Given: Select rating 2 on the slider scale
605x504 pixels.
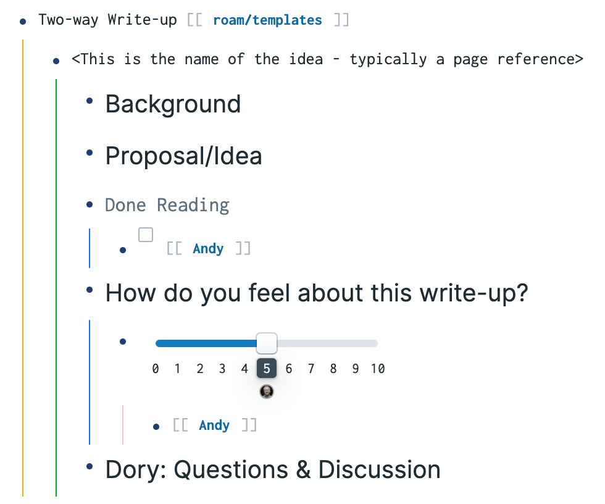Looking at the screenshot, I should 200,369.
